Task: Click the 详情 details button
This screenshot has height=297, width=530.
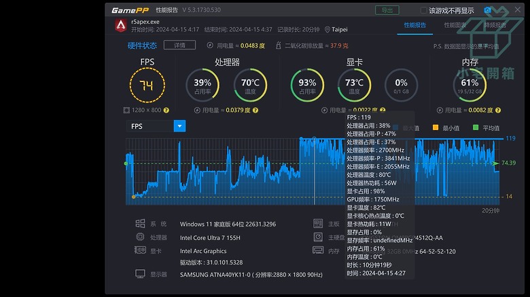Action: coord(179,45)
